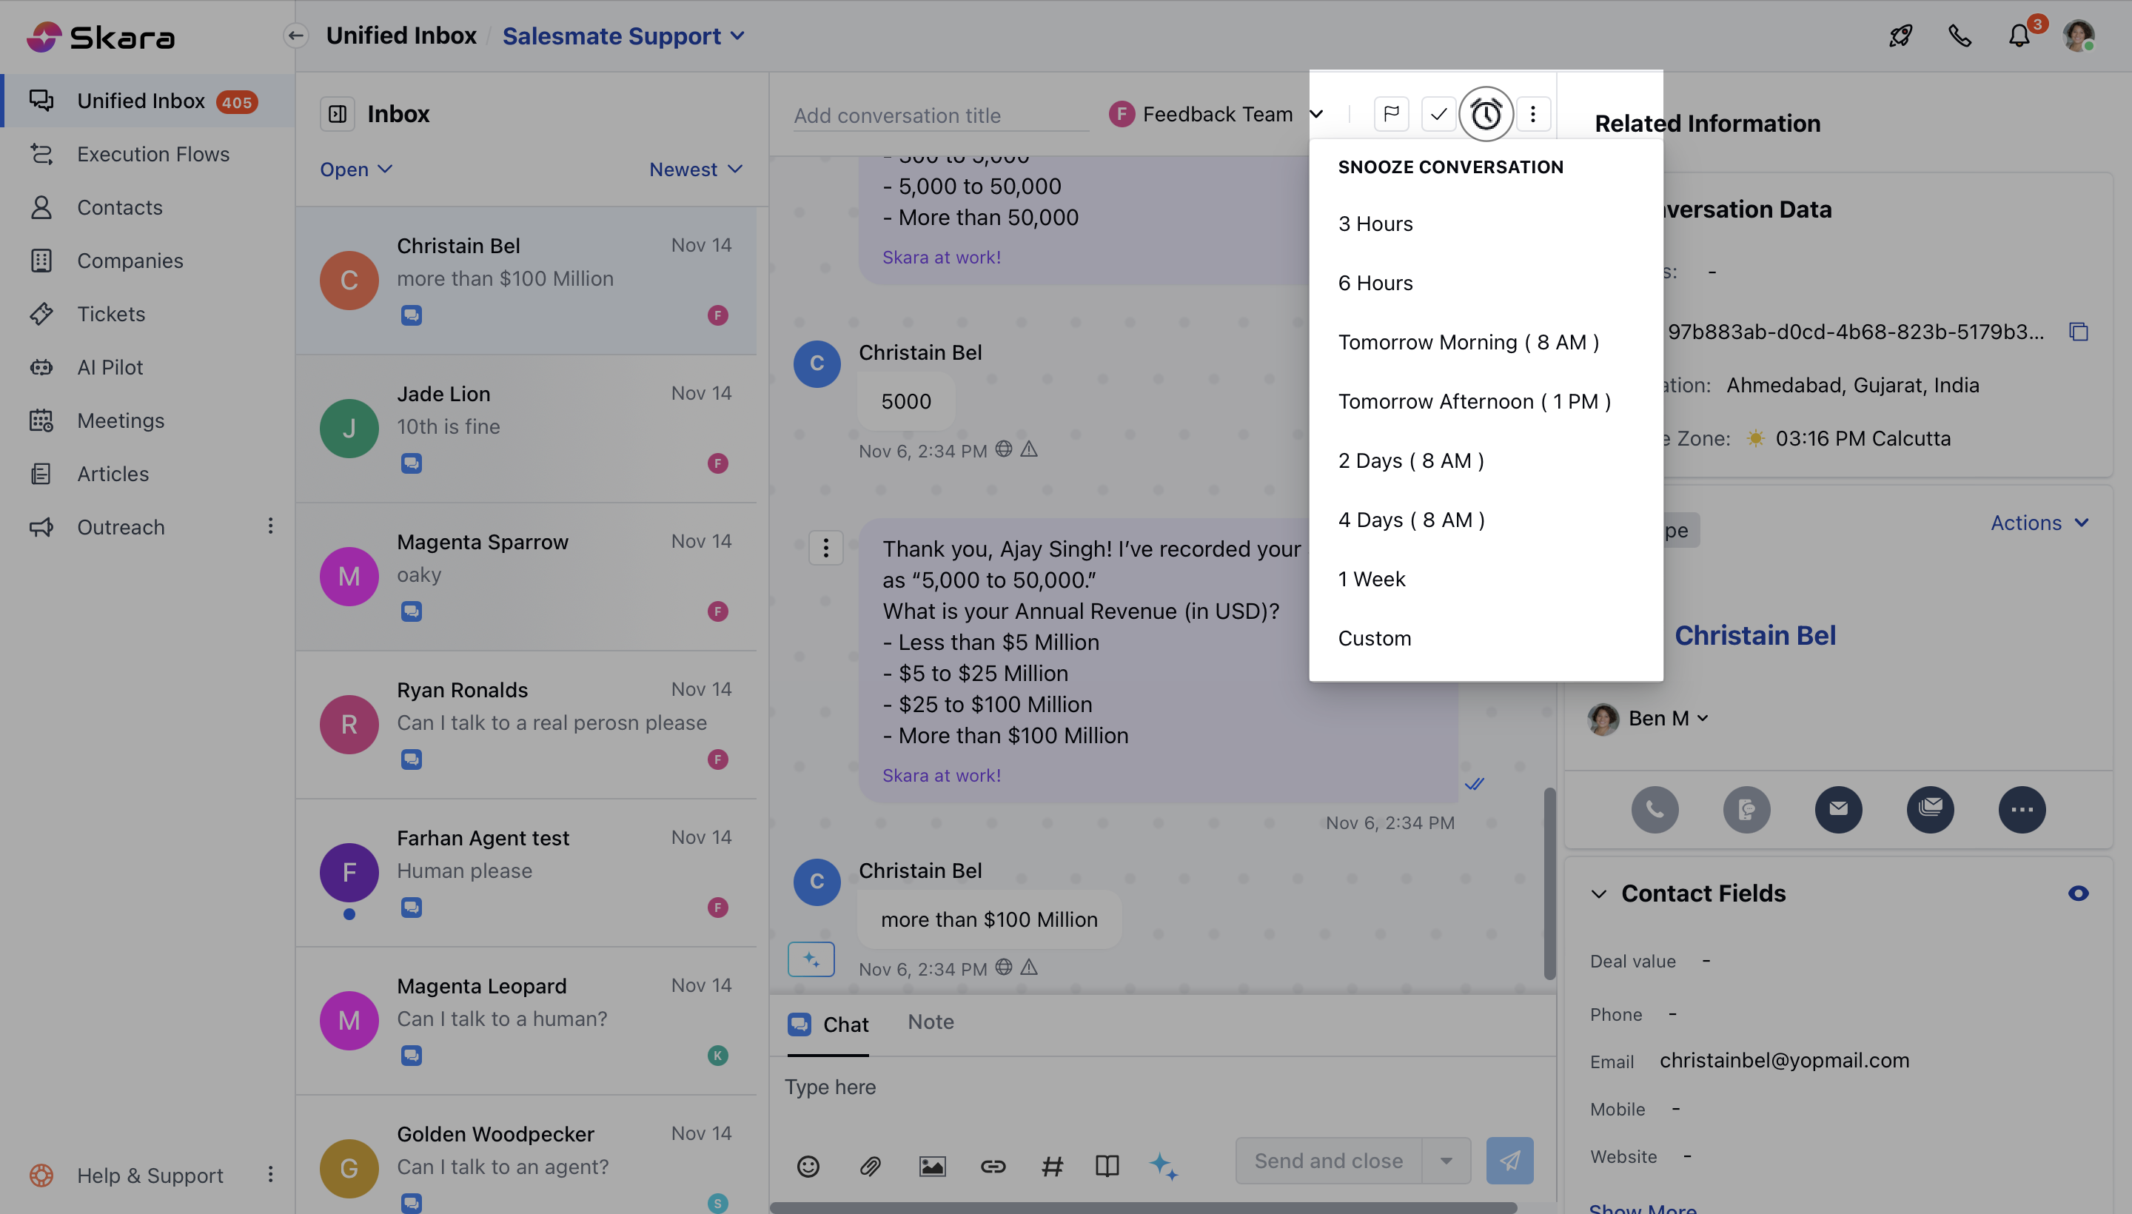Mark conversation closed with checkmark icon

(1438, 114)
